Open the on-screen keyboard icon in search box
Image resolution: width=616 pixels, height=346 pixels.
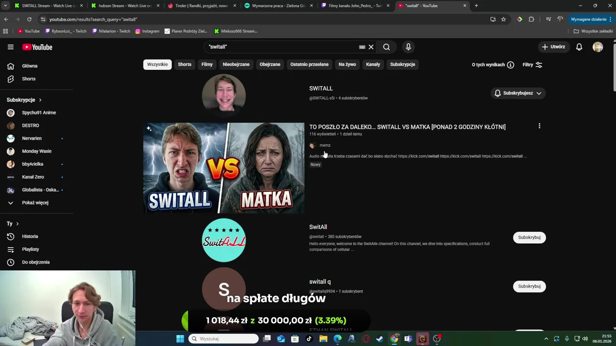pyautogui.click(x=362, y=47)
